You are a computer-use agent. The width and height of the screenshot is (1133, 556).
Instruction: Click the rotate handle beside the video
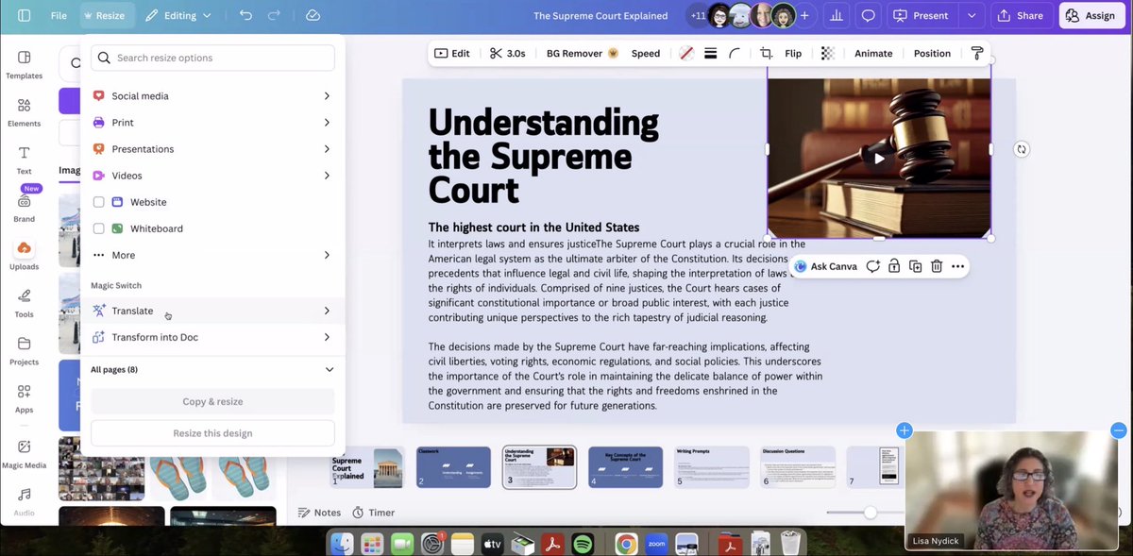point(1021,149)
